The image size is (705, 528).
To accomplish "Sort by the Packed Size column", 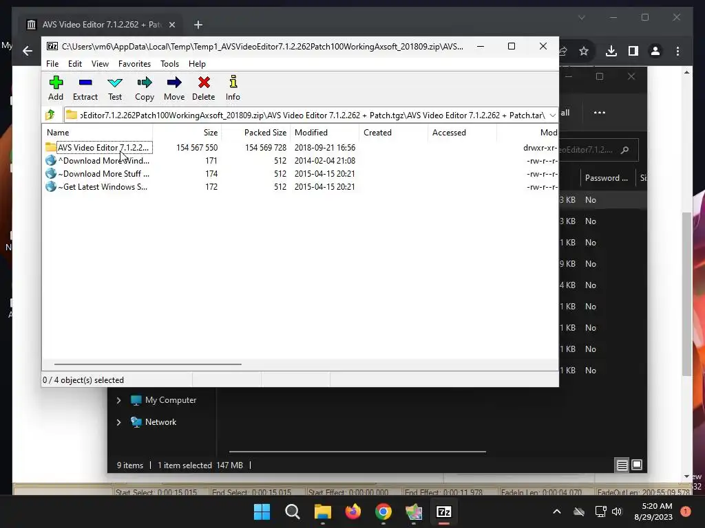I will (x=255, y=133).
